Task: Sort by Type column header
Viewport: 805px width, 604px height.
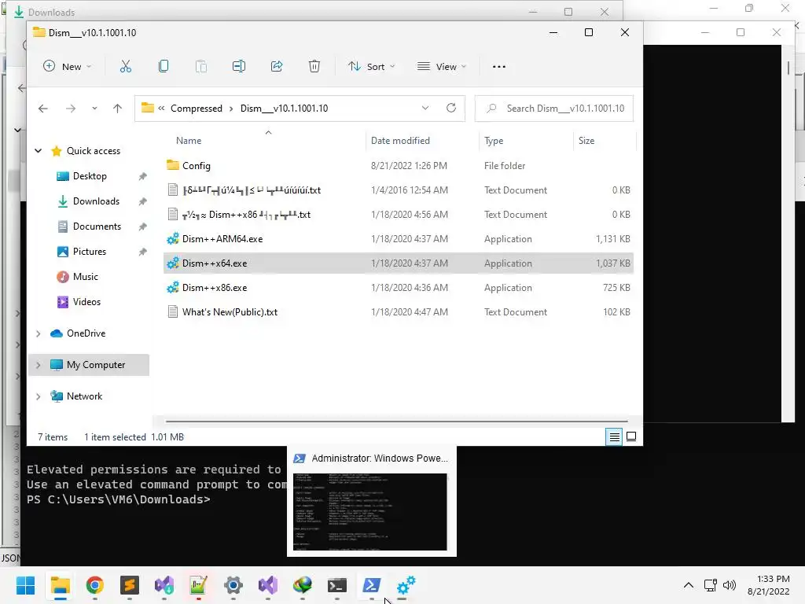Action: [x=494, y=140]
